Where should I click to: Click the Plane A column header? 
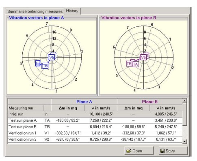[x=84, y=102]
